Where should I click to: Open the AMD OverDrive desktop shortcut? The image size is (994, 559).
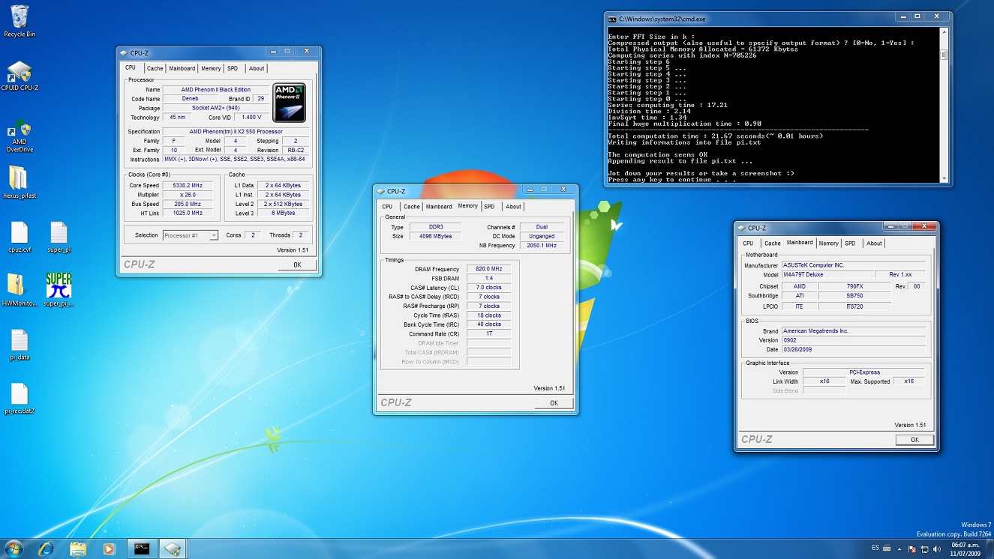point(20,136)
